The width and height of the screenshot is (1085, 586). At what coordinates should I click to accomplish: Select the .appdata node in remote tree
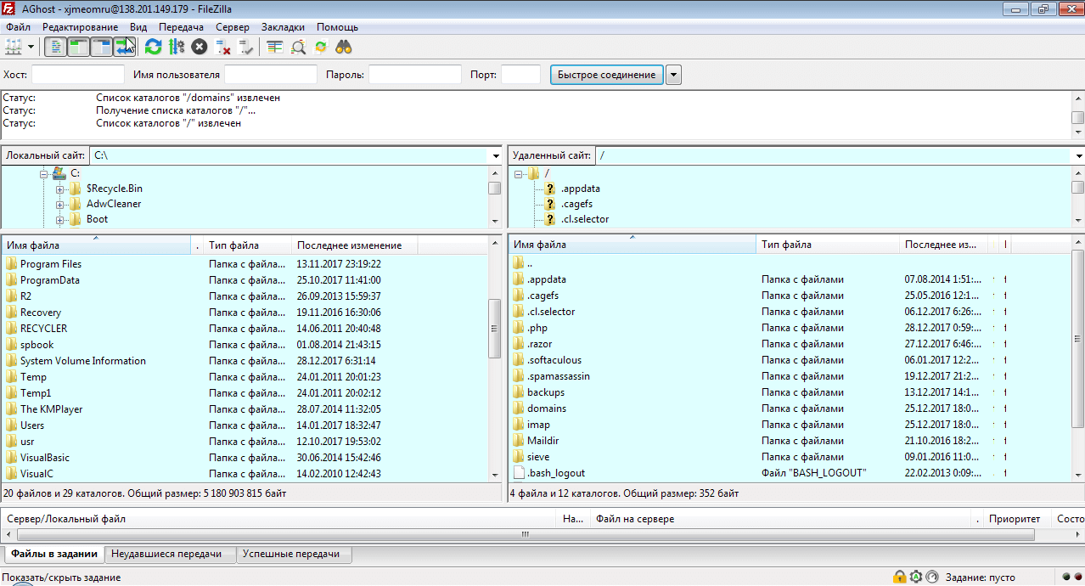(x=580, y=189)
